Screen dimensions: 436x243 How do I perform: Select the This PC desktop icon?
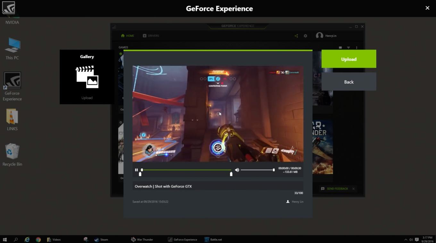12,49
